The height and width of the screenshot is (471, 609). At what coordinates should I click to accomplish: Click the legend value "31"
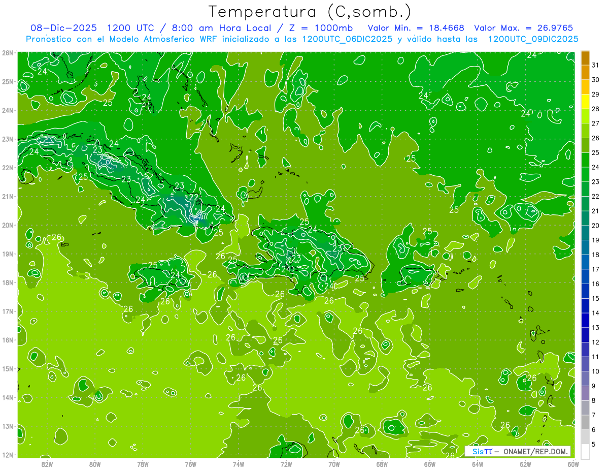(x=595, y=65)
